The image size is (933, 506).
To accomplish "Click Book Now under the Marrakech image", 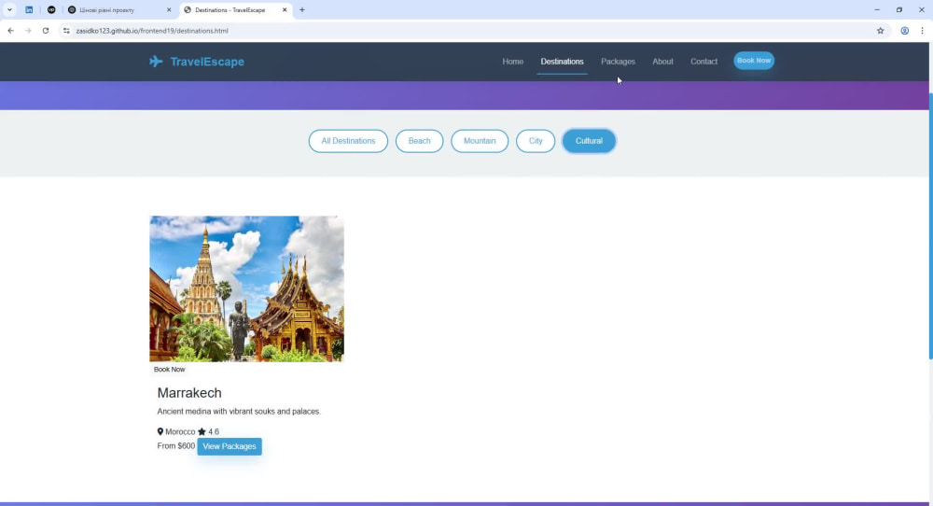I will (x=169, y=369).
